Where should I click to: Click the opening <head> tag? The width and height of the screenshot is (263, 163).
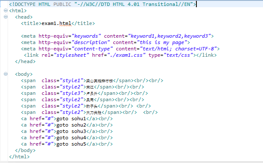tap(24, 17)
